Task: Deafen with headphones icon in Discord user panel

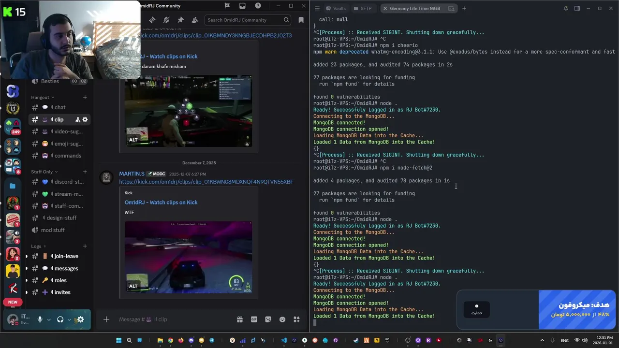Action: tap(60, 319)
